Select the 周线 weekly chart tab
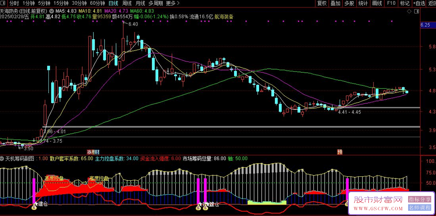 pos(127,3)
